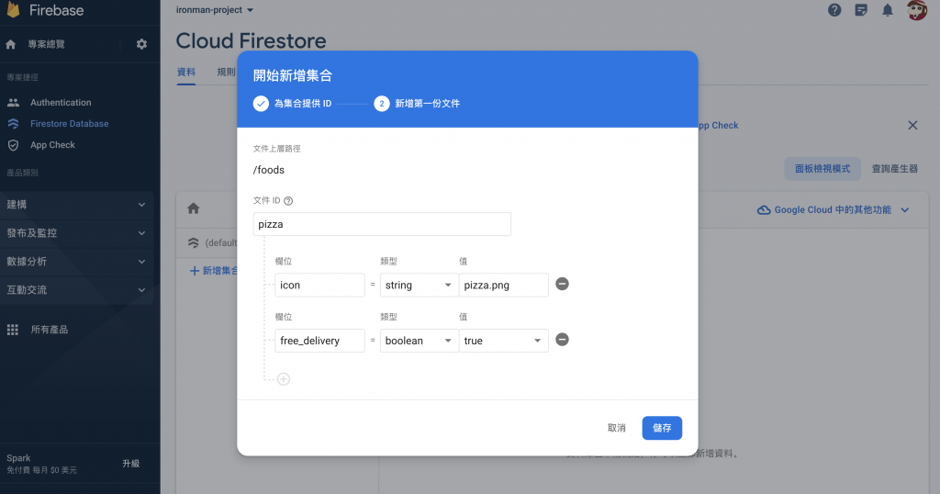Switch to the 資料 tab

185,73
